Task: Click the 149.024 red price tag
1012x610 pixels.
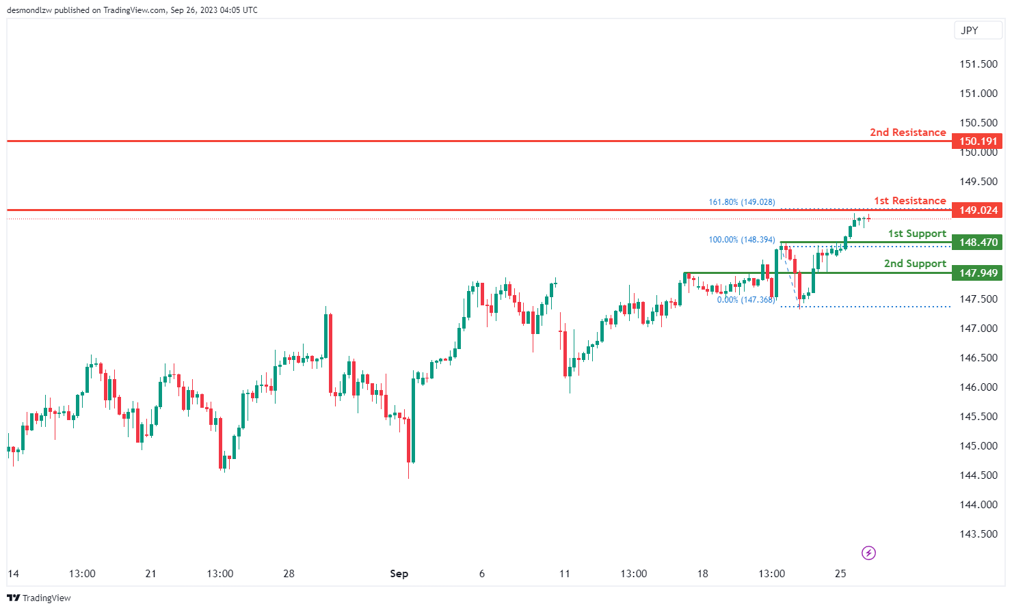Action: point(978,210)
